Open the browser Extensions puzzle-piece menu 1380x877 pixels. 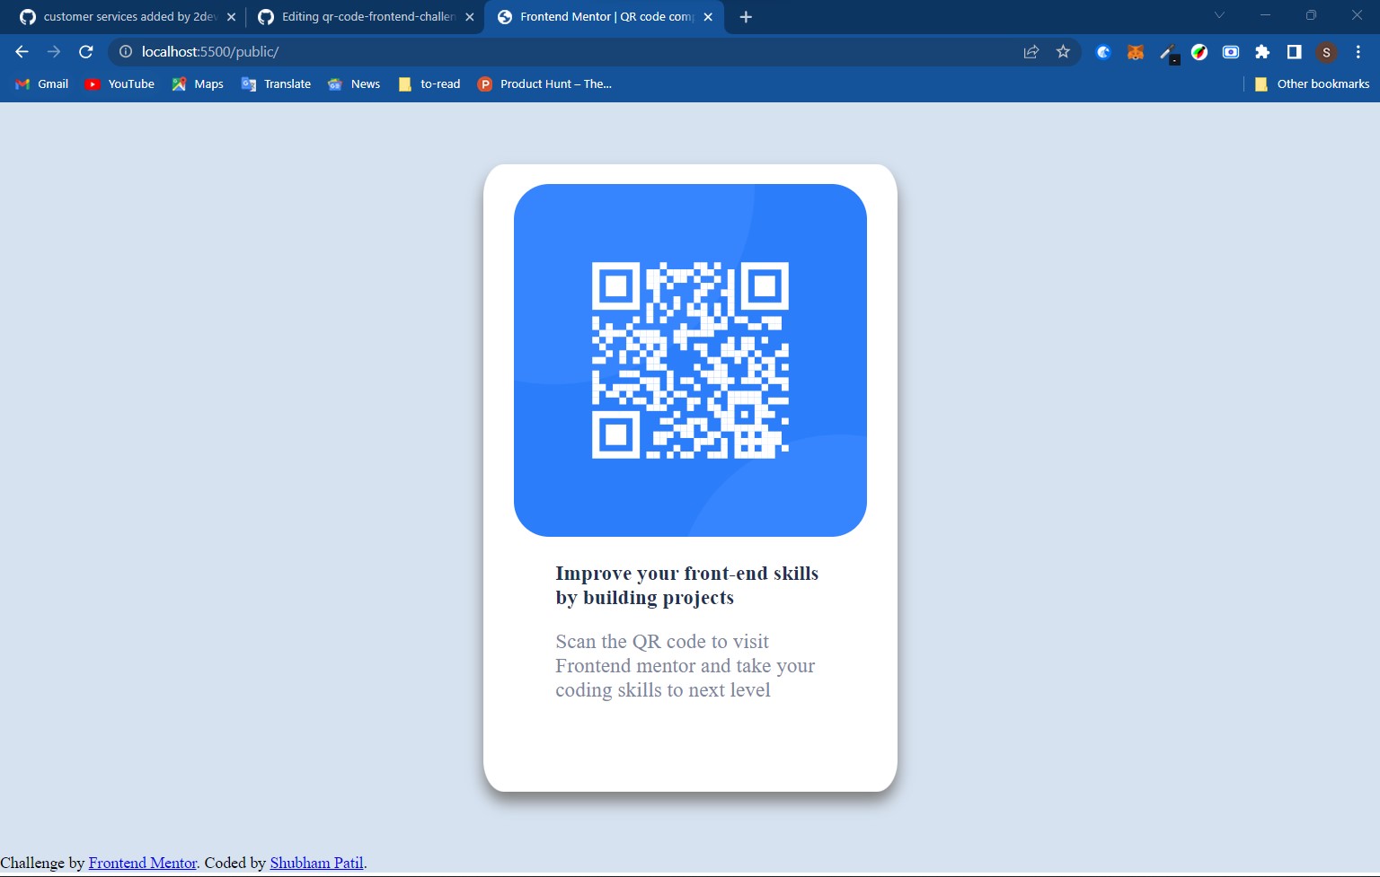pos(1262,51)
